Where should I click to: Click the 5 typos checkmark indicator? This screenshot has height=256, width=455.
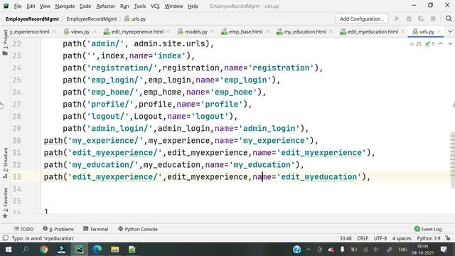click(429, 44)
